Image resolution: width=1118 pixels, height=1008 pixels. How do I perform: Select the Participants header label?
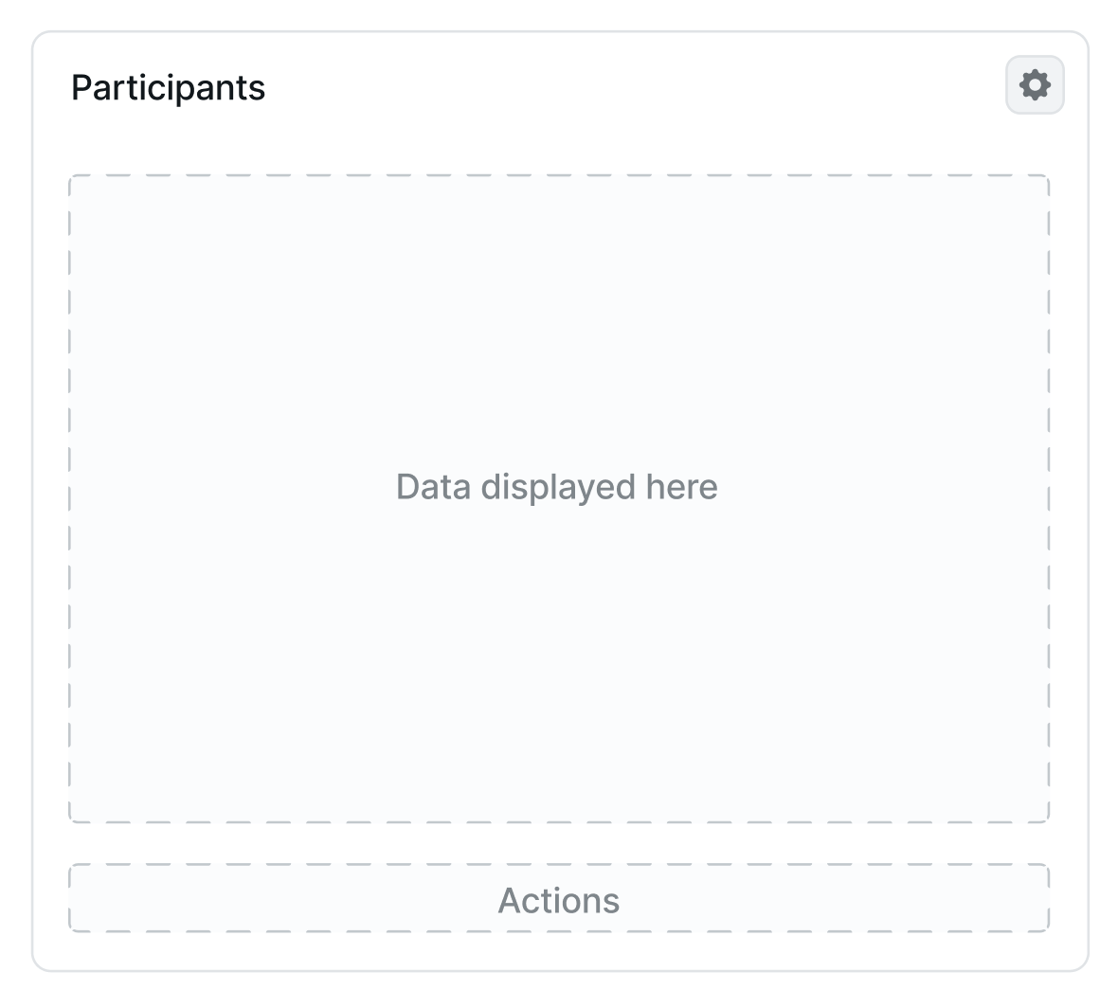tap(169, 87)
